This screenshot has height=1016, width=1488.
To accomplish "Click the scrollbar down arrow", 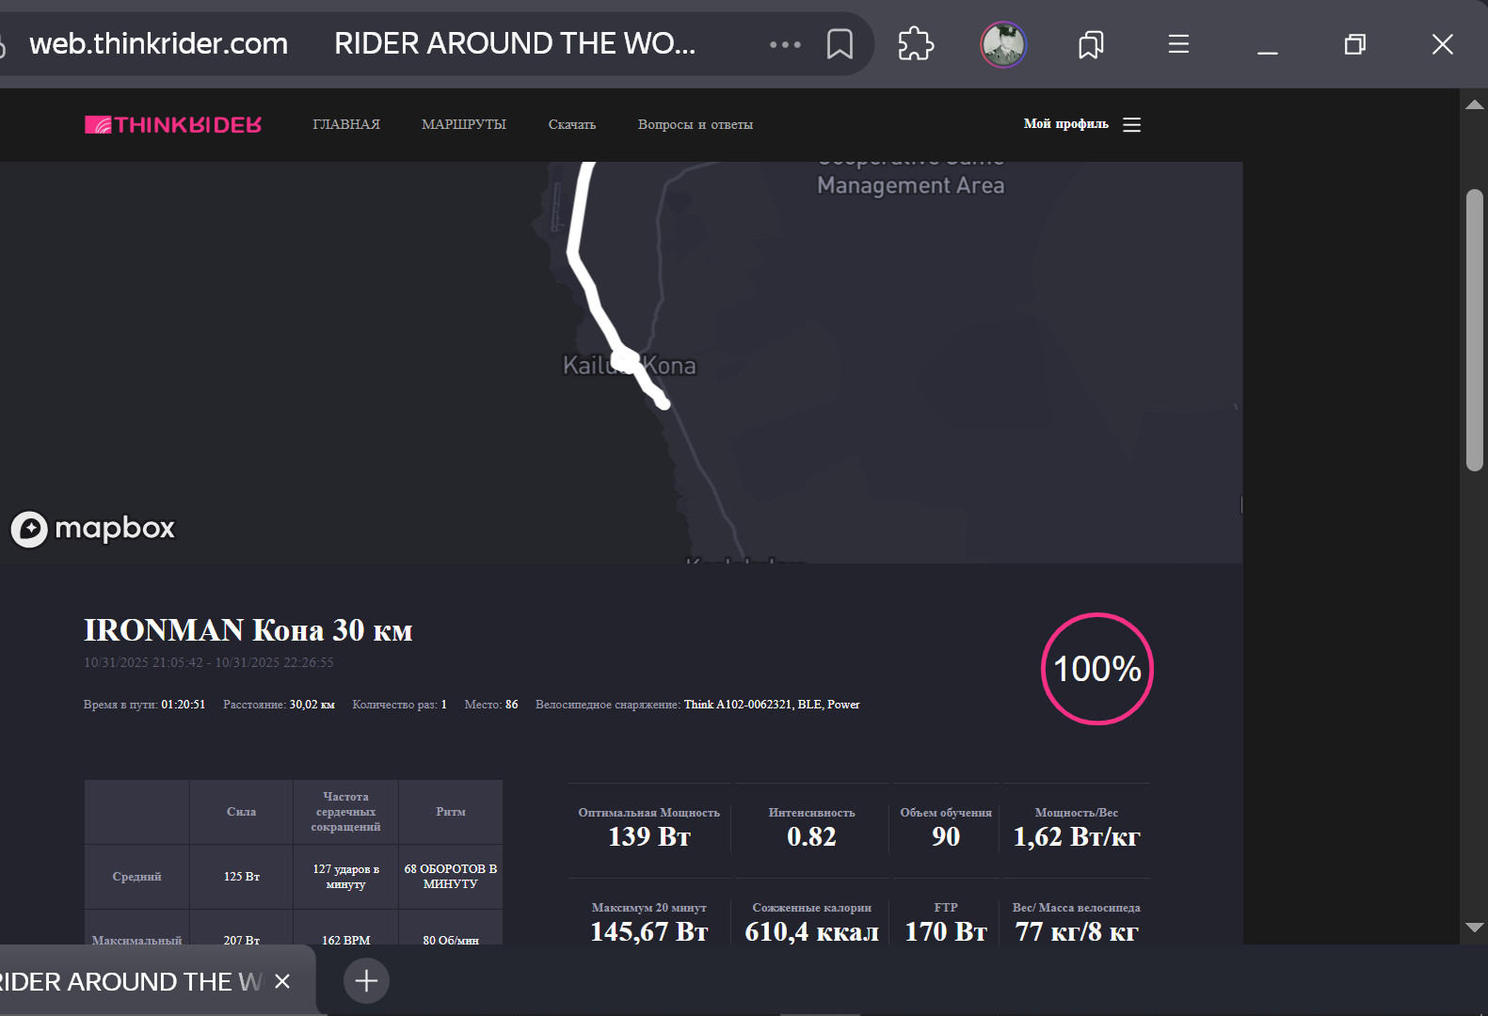I will (1475, 927).
